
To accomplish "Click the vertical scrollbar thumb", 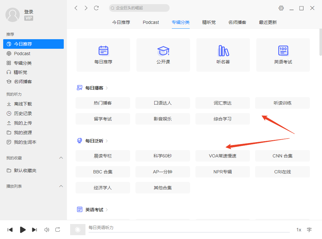I will pos(320,42).
